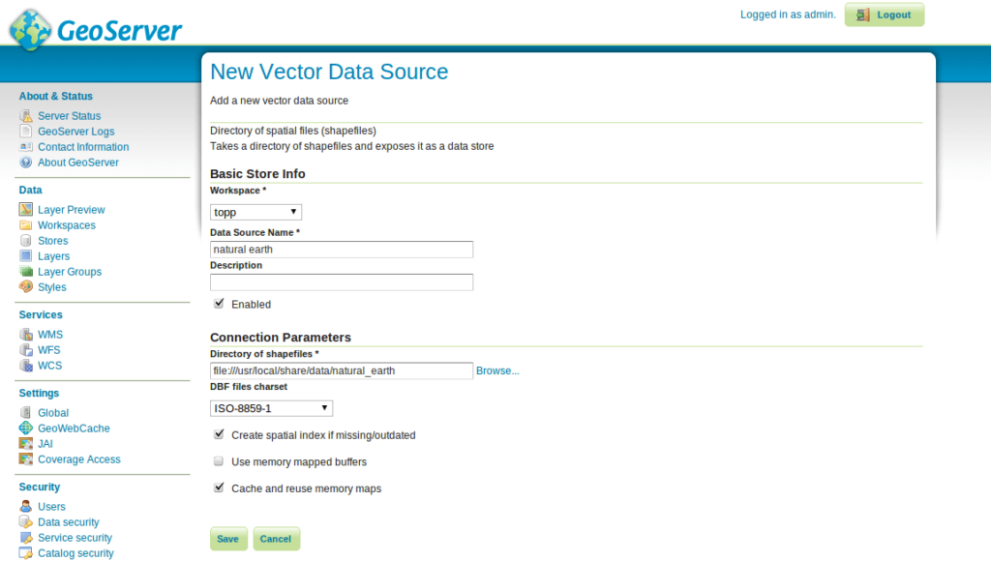Click the GeoWebCache globe icon
Image resolution: width=991 pixels, height=562 pixels.
tap(26, 429)
